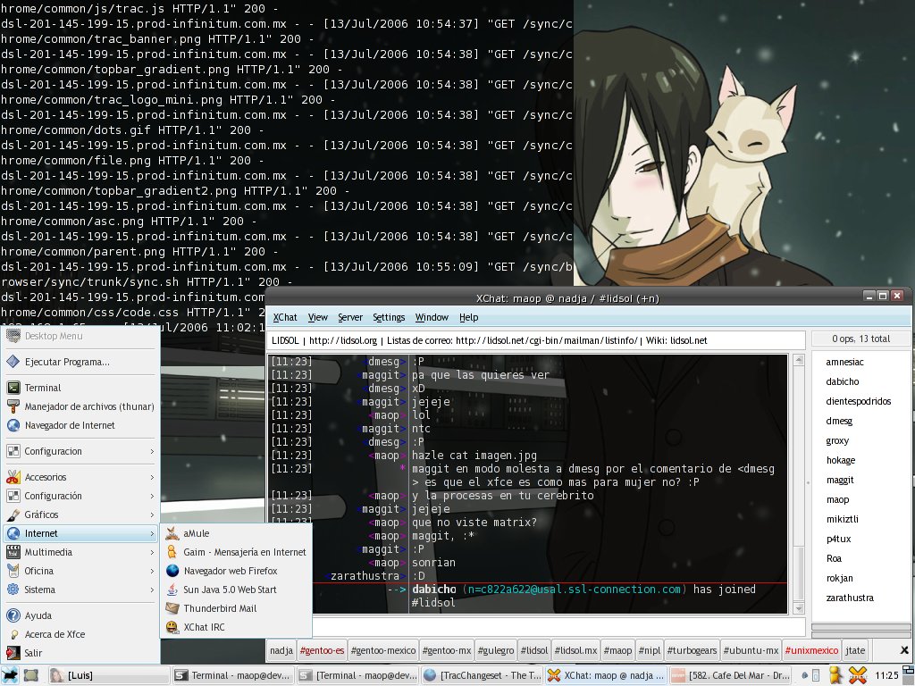Select user dientespodridos in user list
The width and height of the screenshot is (915, 686).
(859, 401)
